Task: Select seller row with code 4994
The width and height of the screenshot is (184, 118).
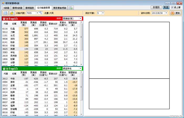Action: point(40,82)
